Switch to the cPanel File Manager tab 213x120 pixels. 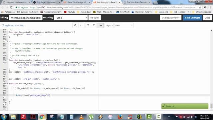76,2
